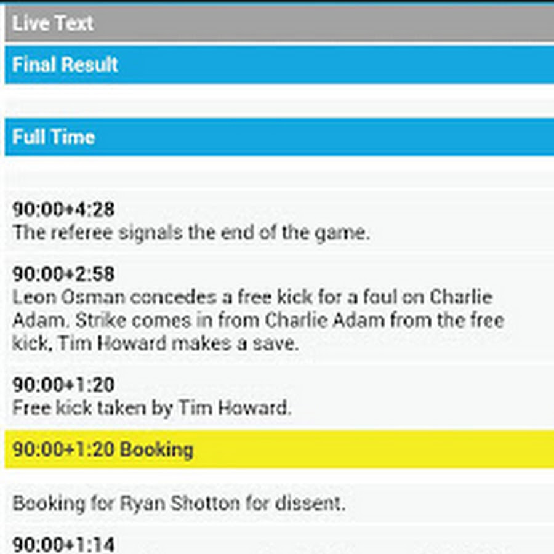Viewport: 554px width, 554px height.
Task: Click the Leon Osman free kick commentary
Action: (x=252, y=297)
